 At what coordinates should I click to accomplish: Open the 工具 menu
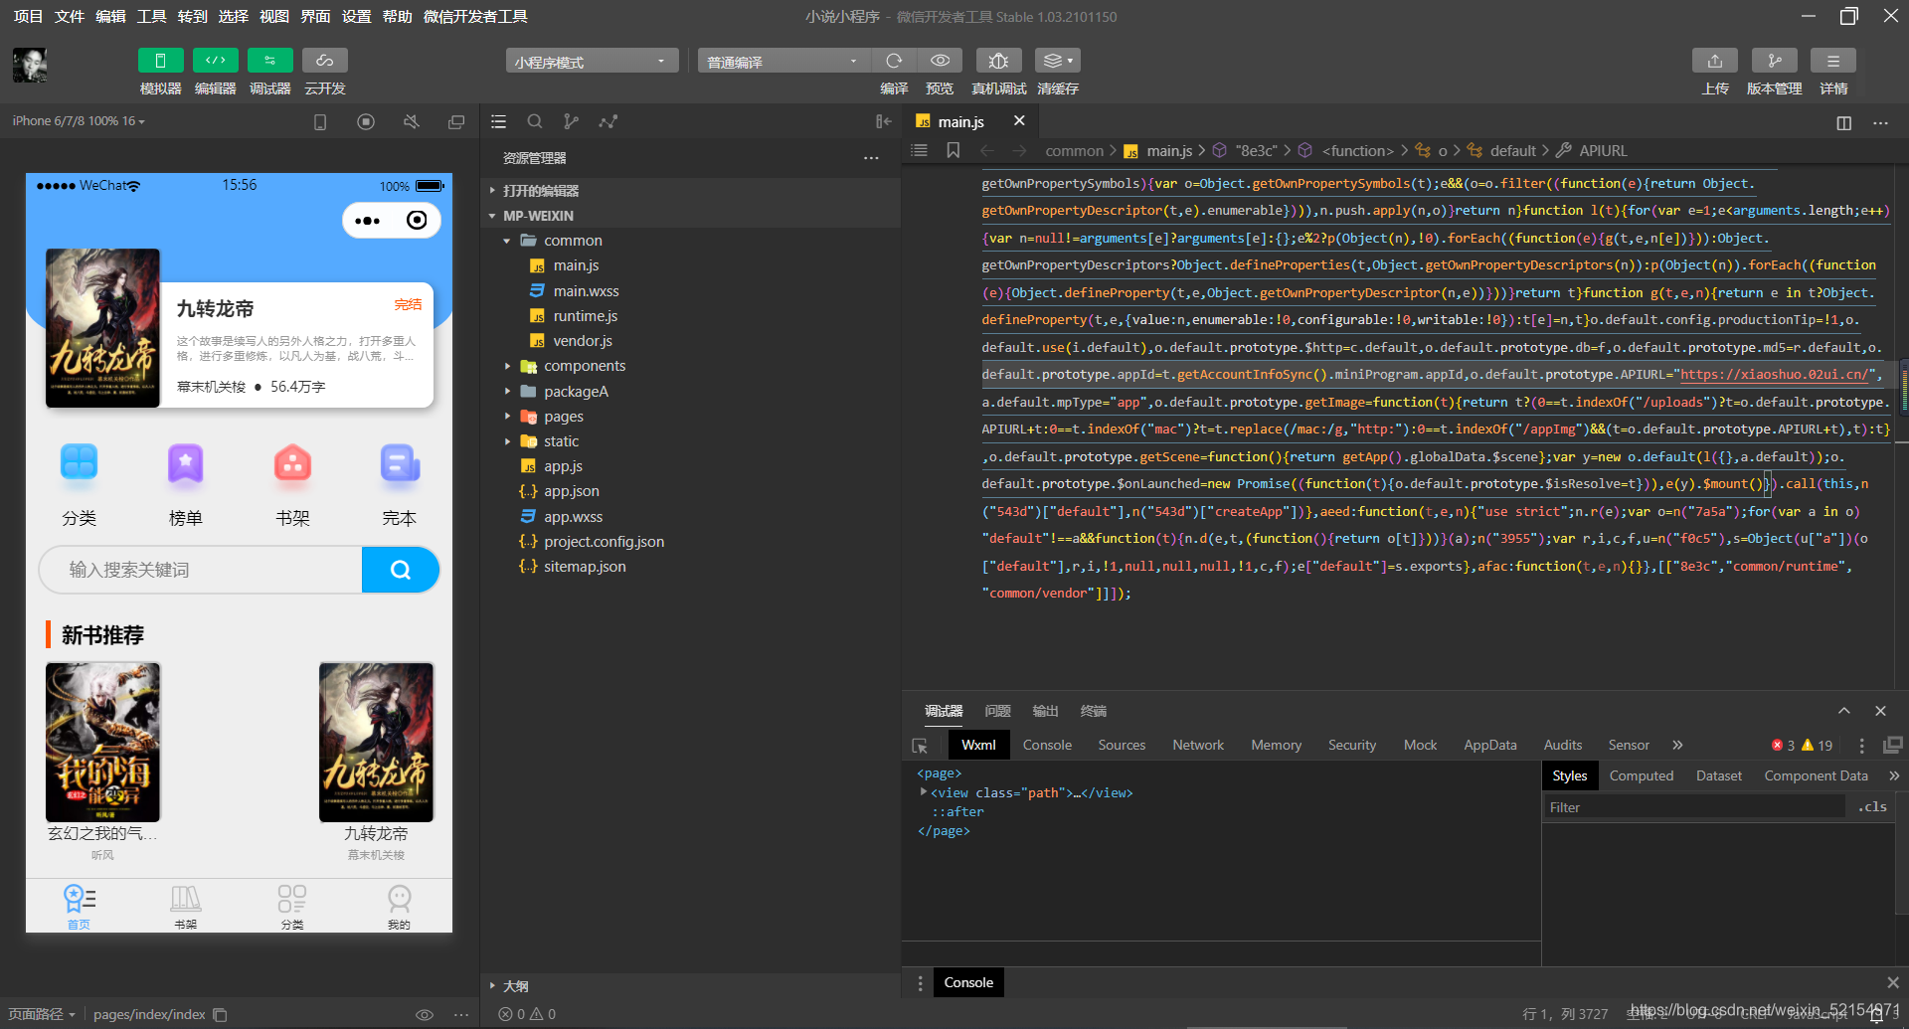point(151,17)
